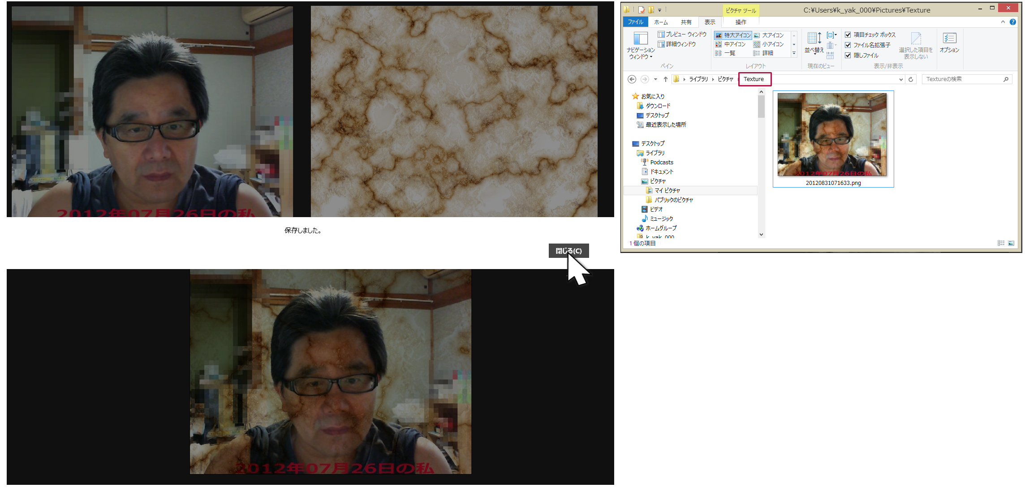
Task: Toggle the 詳細ウィンドウ pane
Action: pyautogui.click(x=676, y=44)
